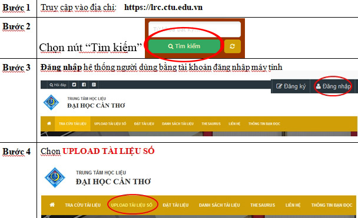The image size is (358, 218).
Task: Open the Đăng nhập login button
Action: point(333,86)
